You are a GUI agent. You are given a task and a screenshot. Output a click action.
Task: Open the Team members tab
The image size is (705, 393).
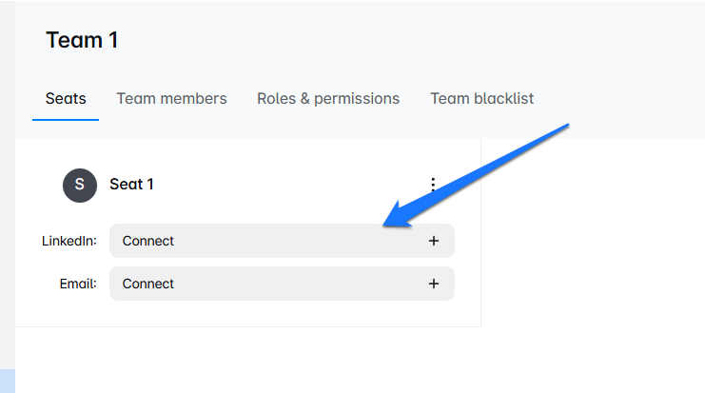click(171, 99)
